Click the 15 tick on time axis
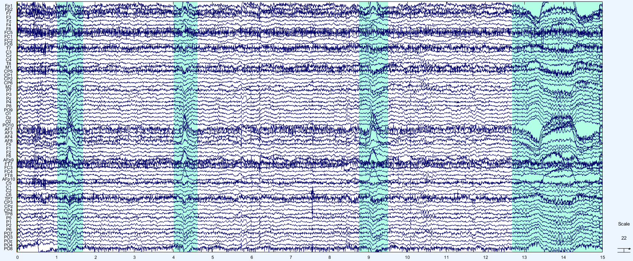This screenshot has width=633, height=261. pos(602,257)
